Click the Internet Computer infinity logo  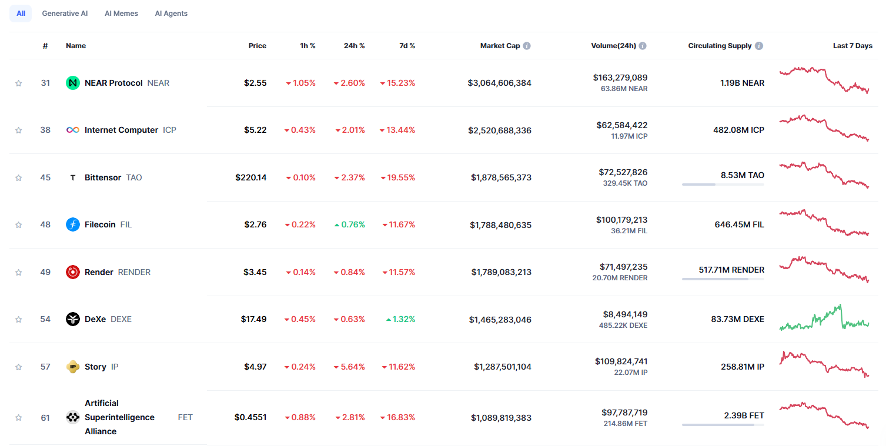pos(73,130)
